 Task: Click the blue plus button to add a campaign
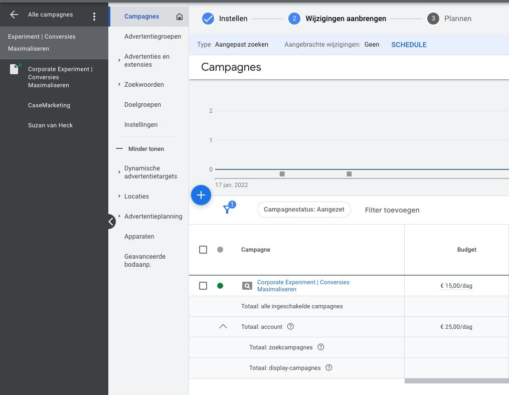point(201,195)
